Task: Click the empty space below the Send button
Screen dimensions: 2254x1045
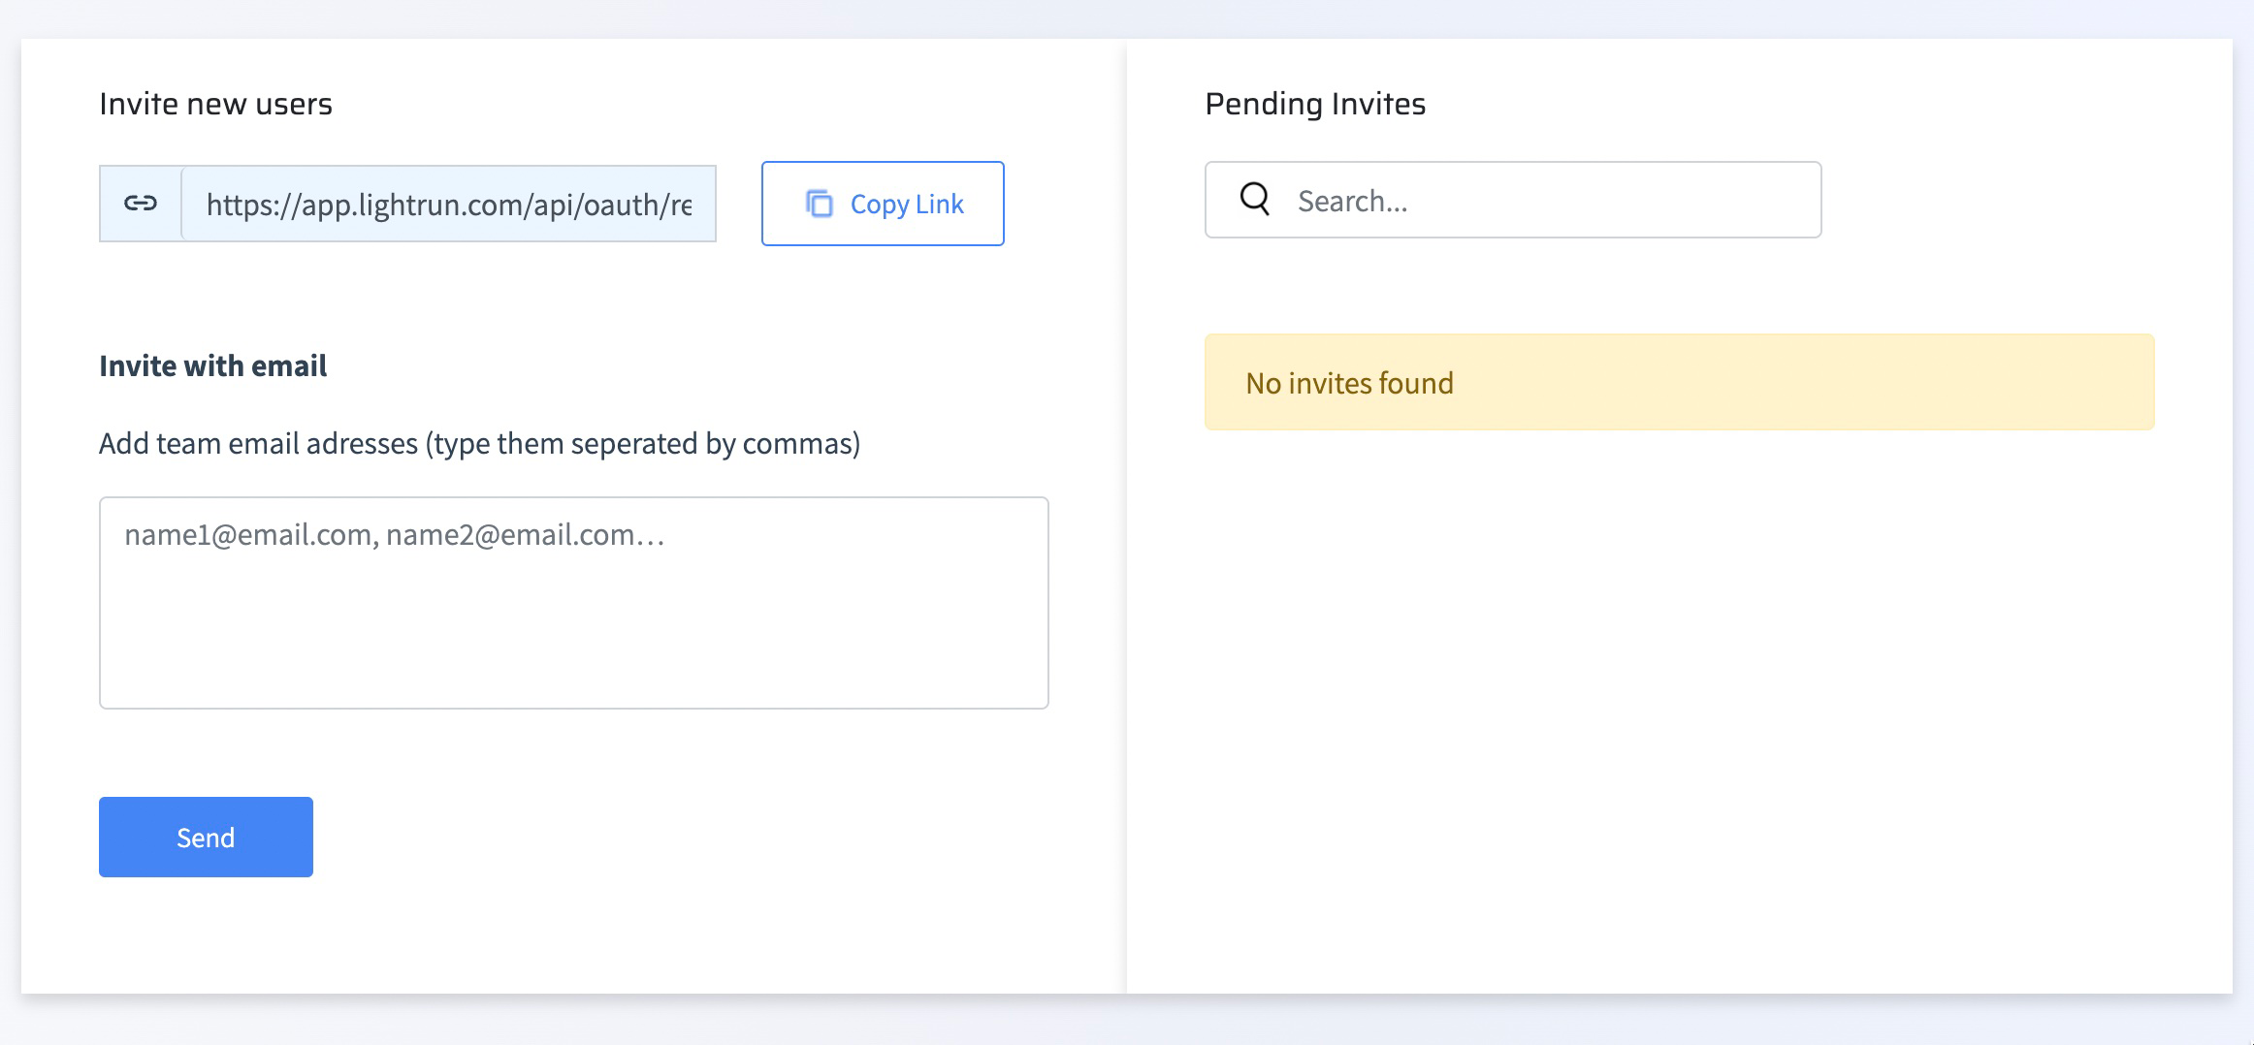Action: (x=206, y=935)
